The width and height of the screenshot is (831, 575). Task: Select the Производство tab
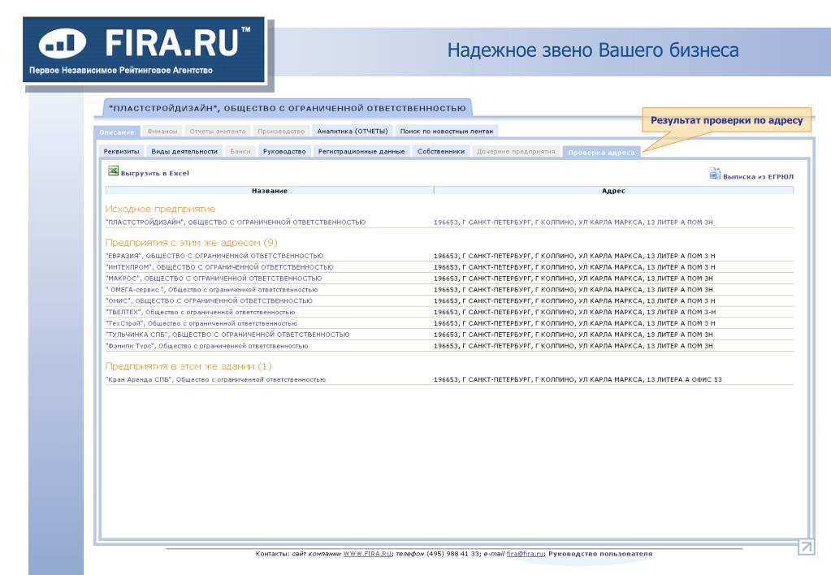coord(281,132)
